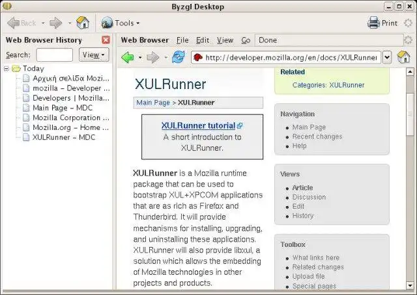This screenshot has width=417, height=295.
Task: Close the Web Browser History panel
Action: pos(106,40)
